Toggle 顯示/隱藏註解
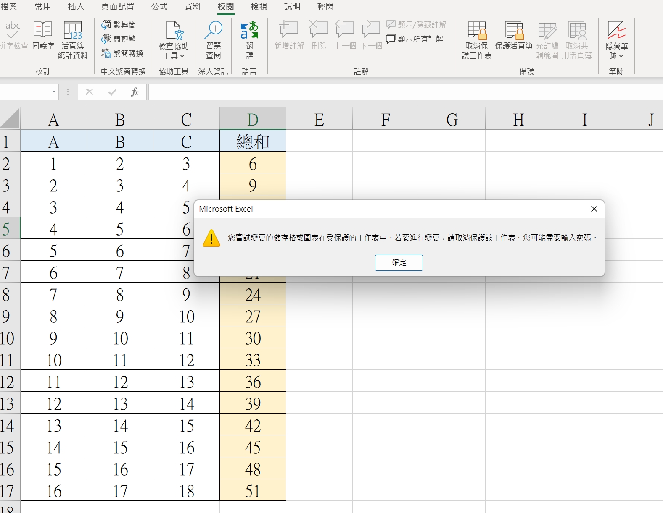The width and height of the screenshot is (663, 513). pos(417,25)
